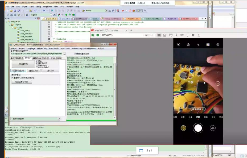This screenshot has width=247, height=158.
Task: Tap the switch camera icon
Action: pos(212,128)
